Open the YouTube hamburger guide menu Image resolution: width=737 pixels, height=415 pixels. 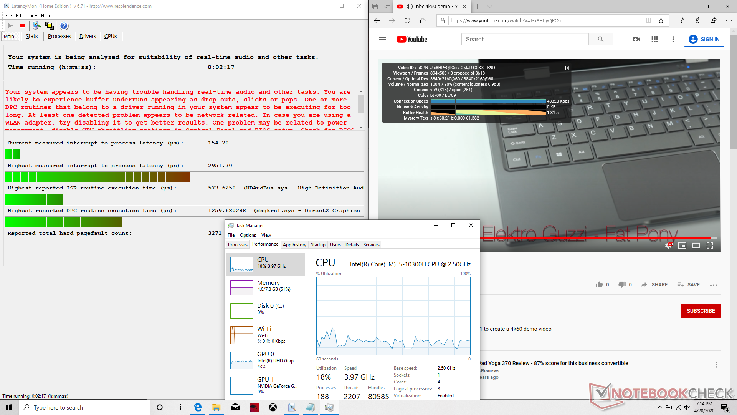pyautogui.click(x=383, y=39)
